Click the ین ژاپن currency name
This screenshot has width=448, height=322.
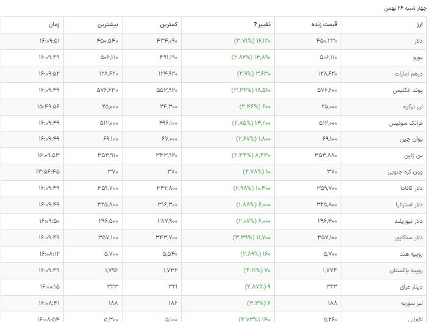415,156
